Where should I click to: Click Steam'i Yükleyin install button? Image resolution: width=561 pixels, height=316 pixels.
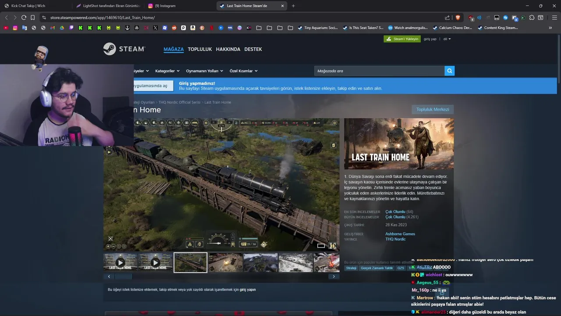(402, 39)
